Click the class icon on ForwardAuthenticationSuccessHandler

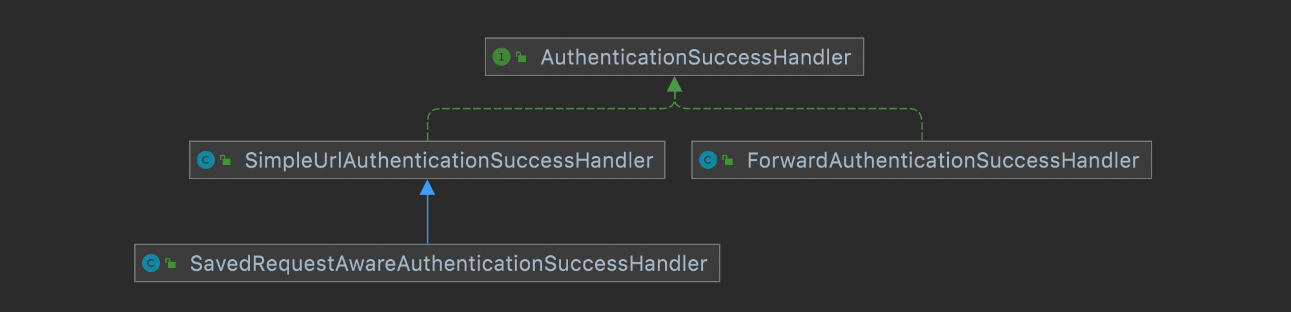[708, 160]
